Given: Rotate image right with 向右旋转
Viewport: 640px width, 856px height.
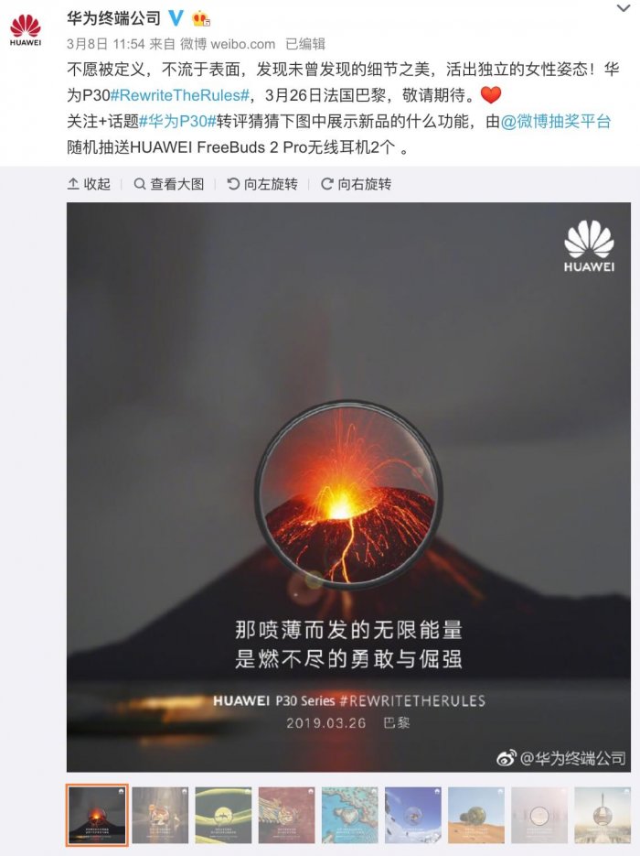Looking at the screenshot, I should pyautogui.click(x=356, y=184).
